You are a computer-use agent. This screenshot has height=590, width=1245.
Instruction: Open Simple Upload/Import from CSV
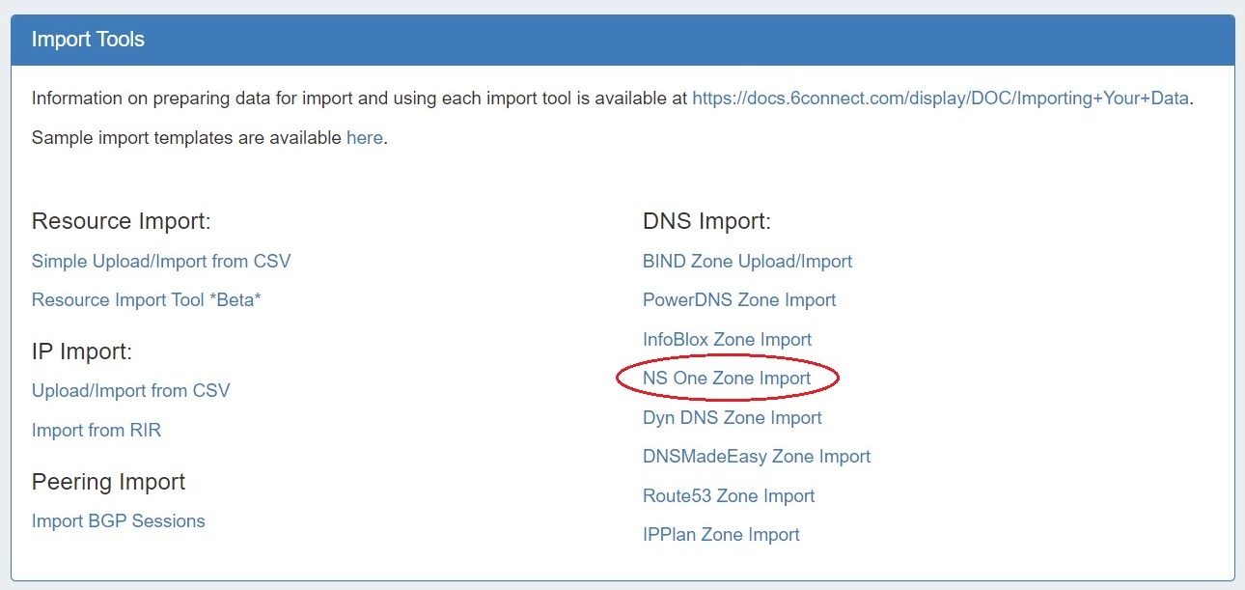[x=161, y=261]
